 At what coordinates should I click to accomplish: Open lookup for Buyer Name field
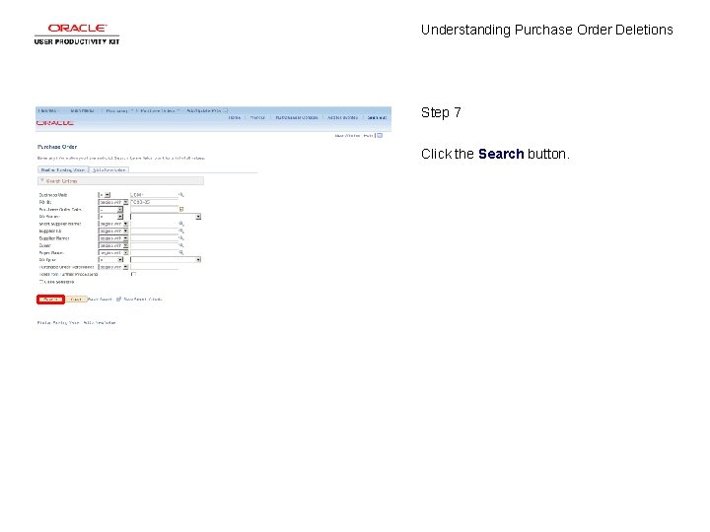[181, 253]
